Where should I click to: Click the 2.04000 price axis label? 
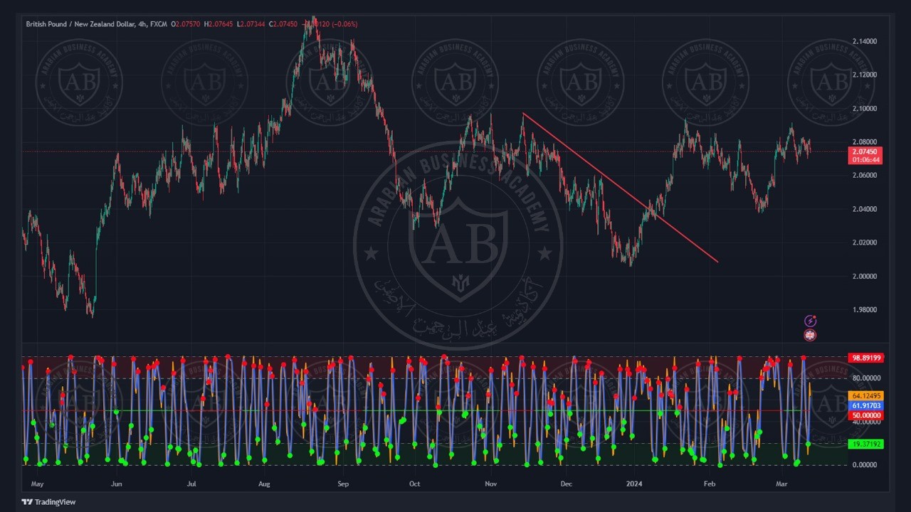tap(865, 209)
